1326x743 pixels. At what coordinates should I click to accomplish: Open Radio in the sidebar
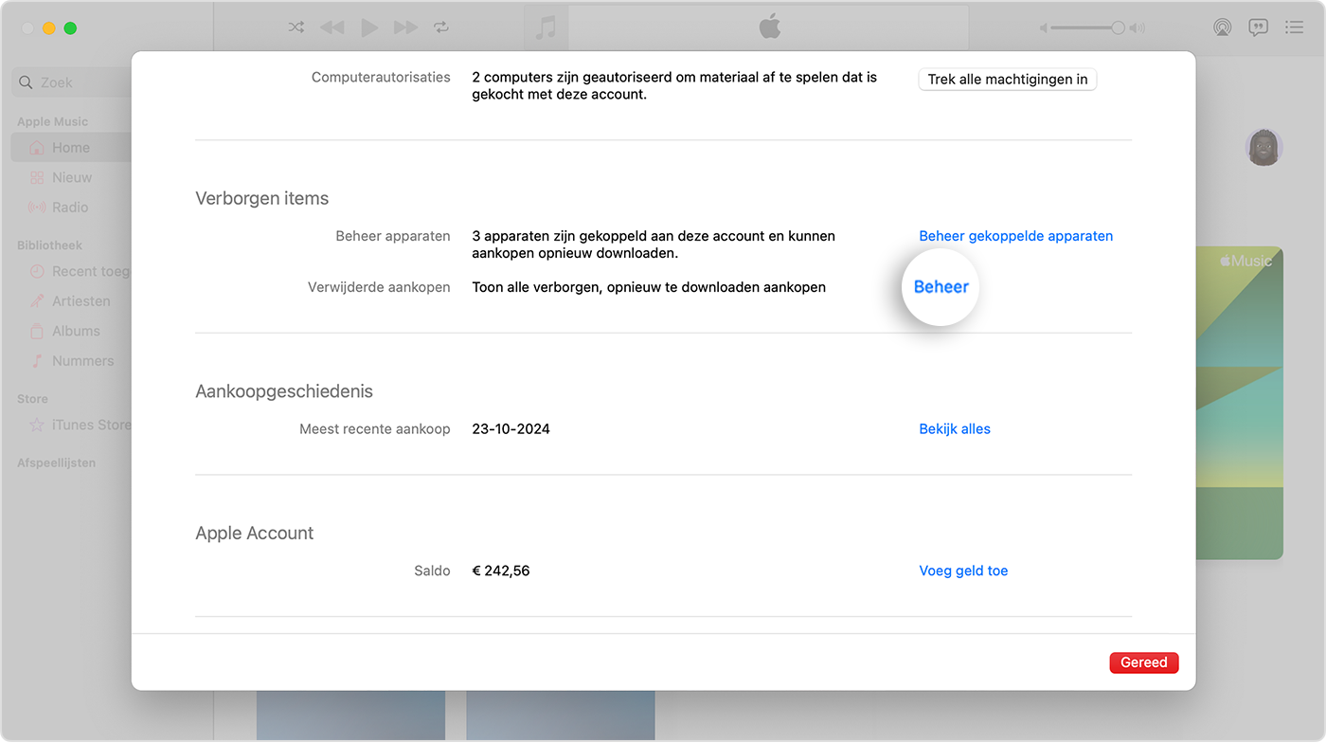pyautogui.click(x=72, y=207)
